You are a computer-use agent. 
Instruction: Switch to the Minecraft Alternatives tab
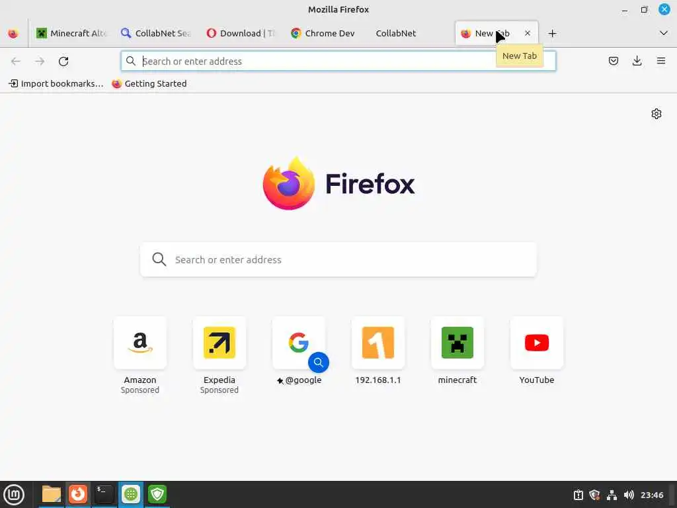[x=71, y=33]
